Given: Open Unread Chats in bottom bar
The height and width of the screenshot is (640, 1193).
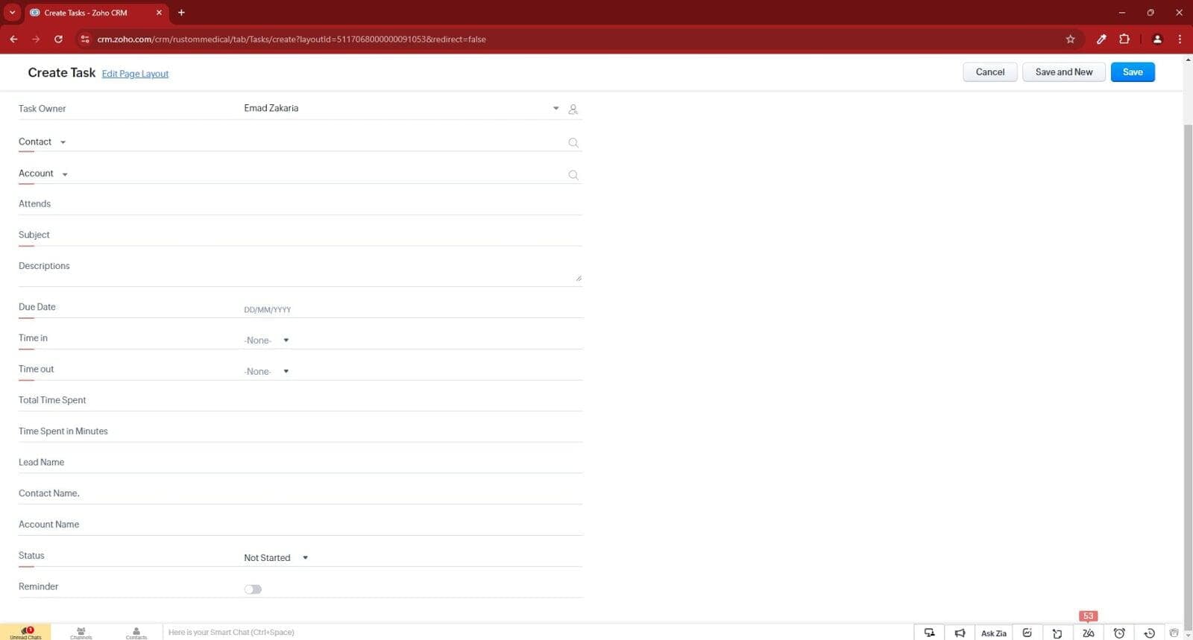Looking at the screenshot, I should [x=25, y=633].
